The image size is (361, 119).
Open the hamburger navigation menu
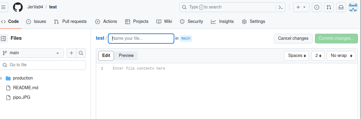tap(3, 7)
